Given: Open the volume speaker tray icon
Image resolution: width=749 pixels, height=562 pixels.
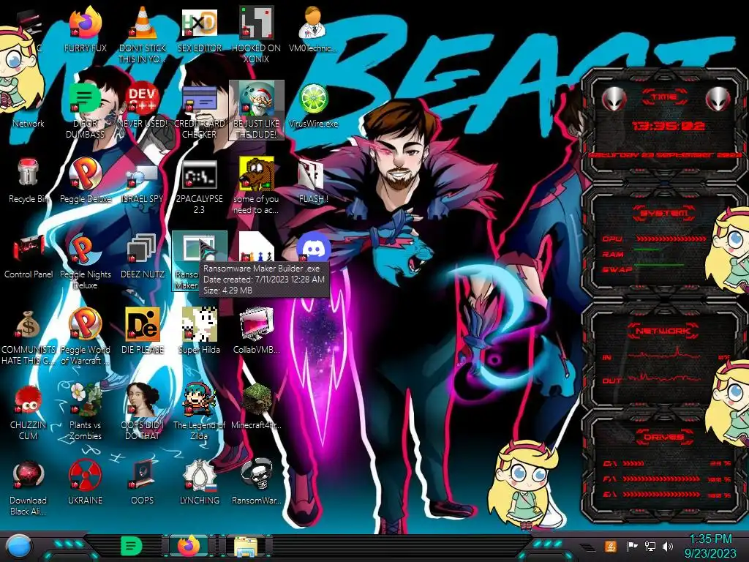Looking at the screenshot, I should pos(668,546).
